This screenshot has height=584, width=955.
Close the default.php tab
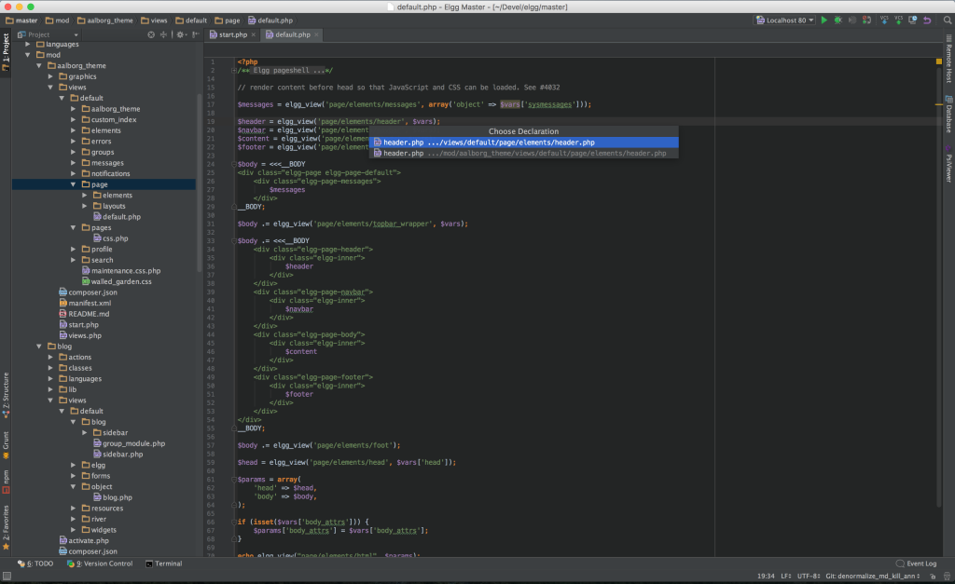point(317,34)
